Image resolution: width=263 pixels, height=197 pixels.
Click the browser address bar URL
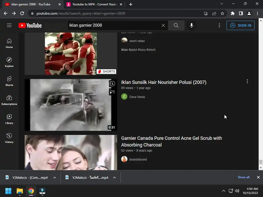(80, 13)
